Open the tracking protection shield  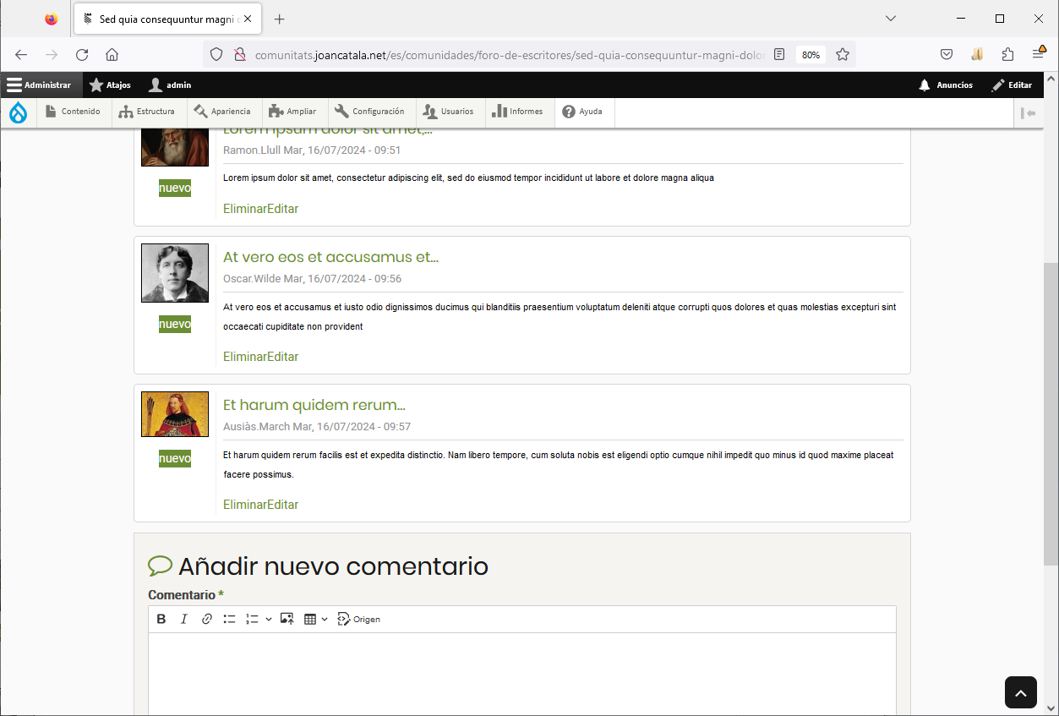click(216, 54)
